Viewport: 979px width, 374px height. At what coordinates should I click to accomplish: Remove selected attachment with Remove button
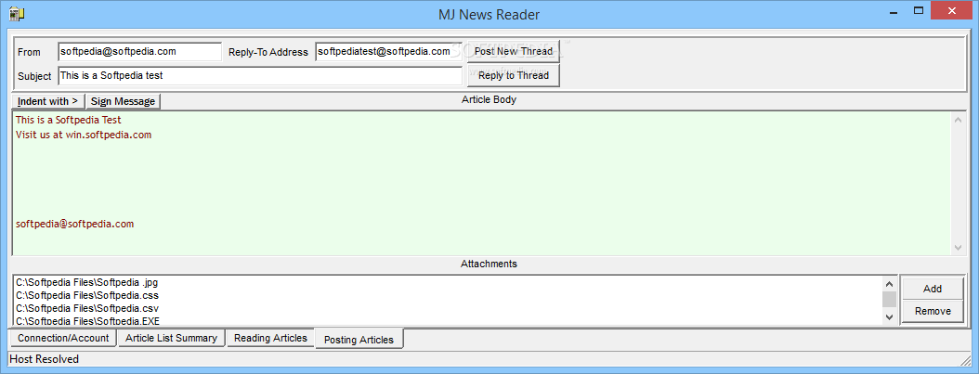(933, 311)
